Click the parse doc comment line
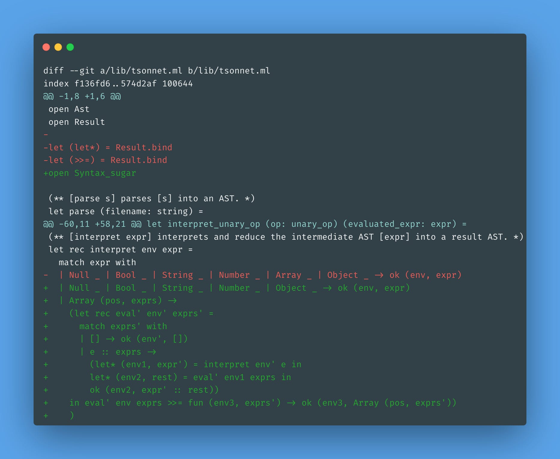This screenshot has height=459, width=560. [152, 199]
